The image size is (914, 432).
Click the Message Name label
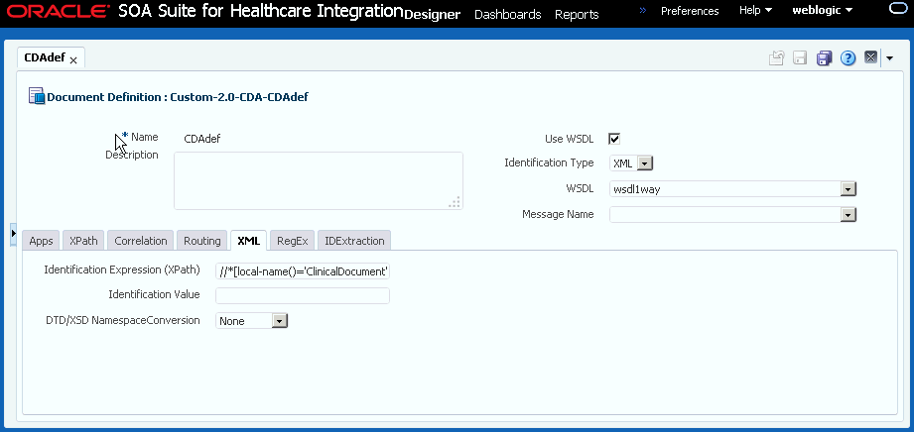click(558, 214)
